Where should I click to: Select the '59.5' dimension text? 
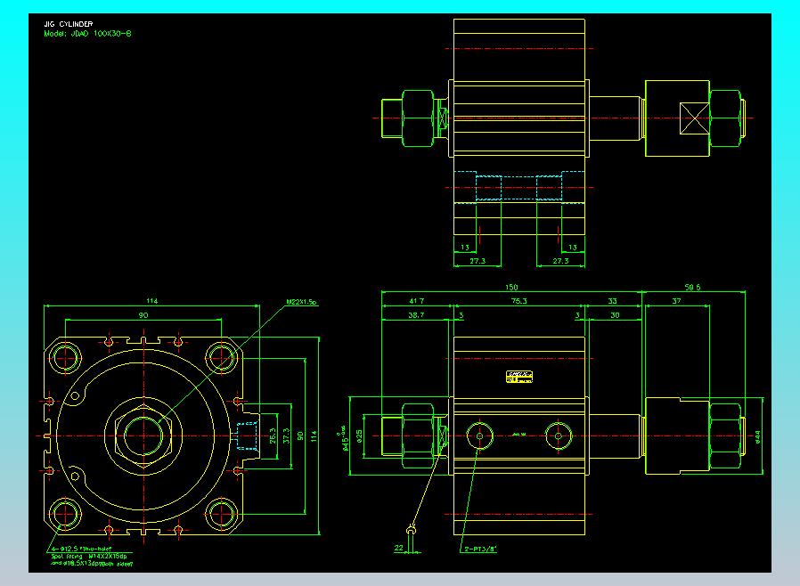[x=692, y=287]
